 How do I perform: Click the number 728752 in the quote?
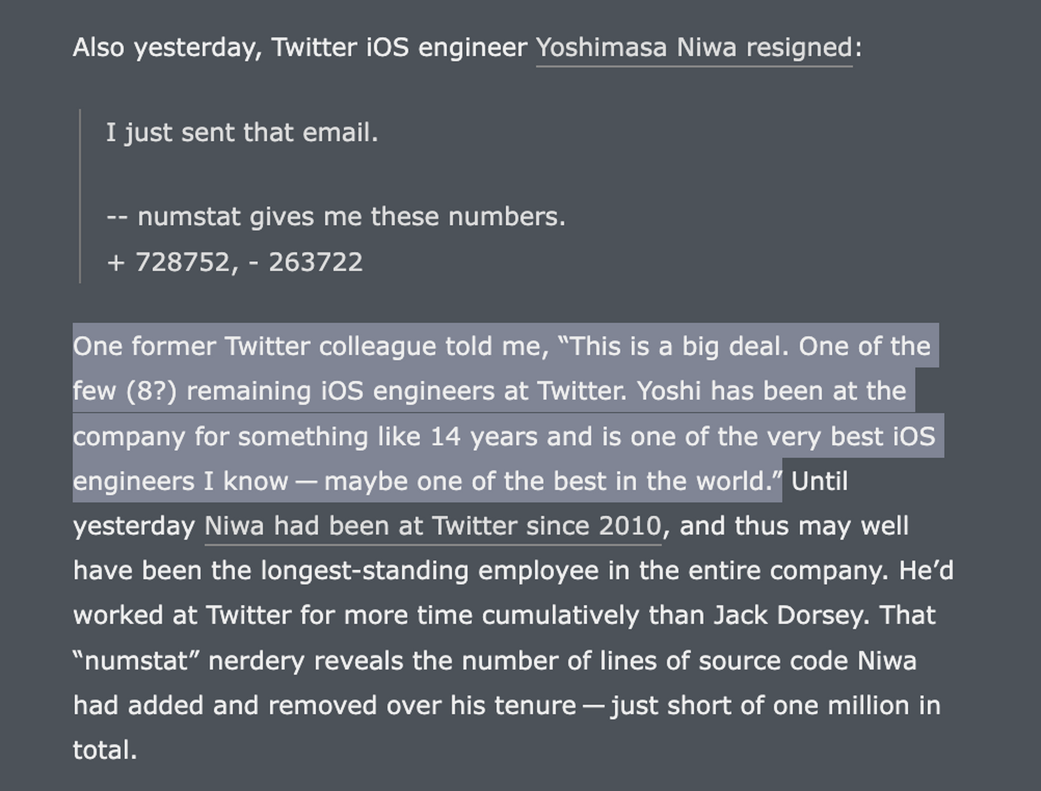coord(183,263)
